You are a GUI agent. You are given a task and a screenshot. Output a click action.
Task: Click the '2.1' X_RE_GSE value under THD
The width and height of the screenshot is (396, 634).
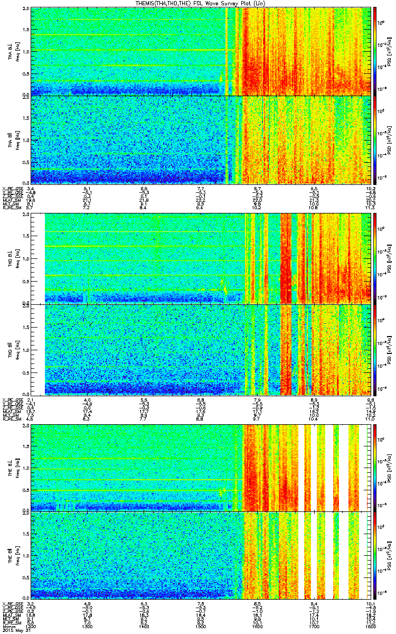click(31, 399)
